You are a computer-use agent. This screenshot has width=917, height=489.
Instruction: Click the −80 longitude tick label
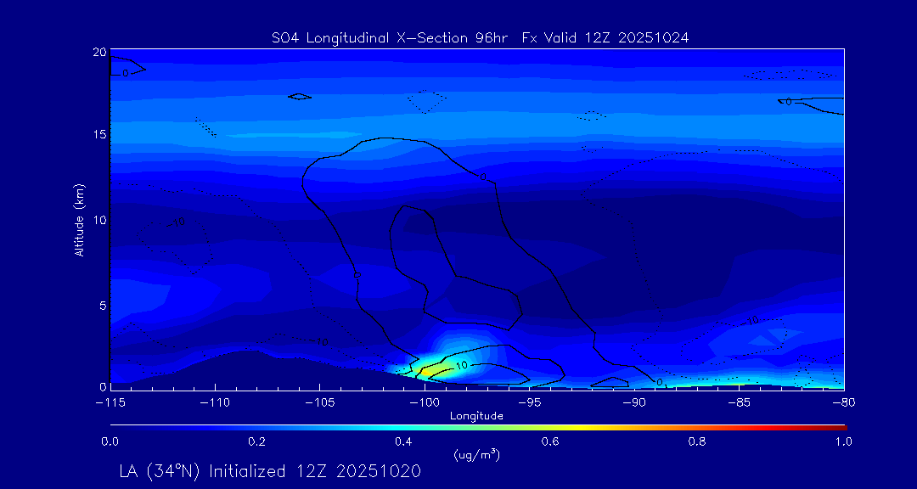(844, 402)
